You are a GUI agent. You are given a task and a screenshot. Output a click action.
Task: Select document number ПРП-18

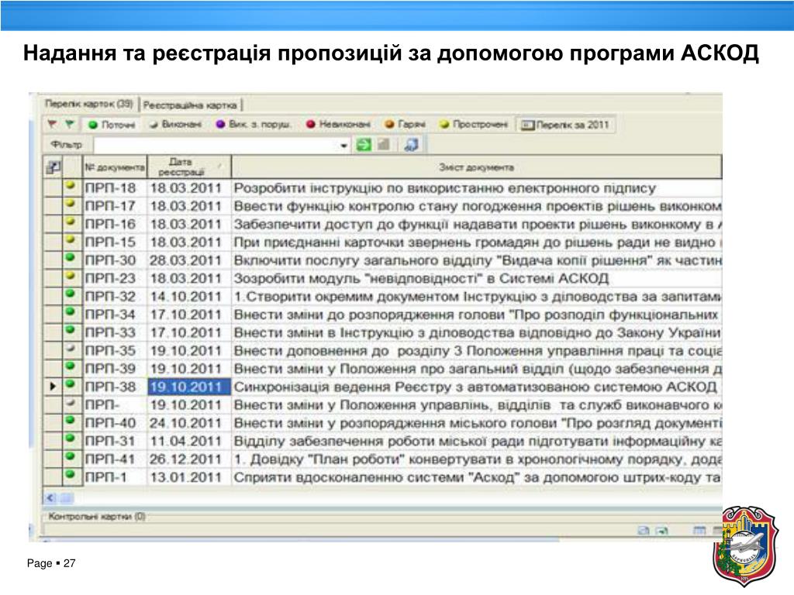[110, 188]
